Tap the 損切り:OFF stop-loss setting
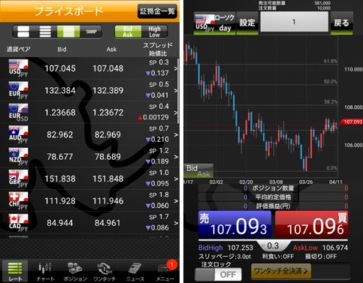 (321, 257)
